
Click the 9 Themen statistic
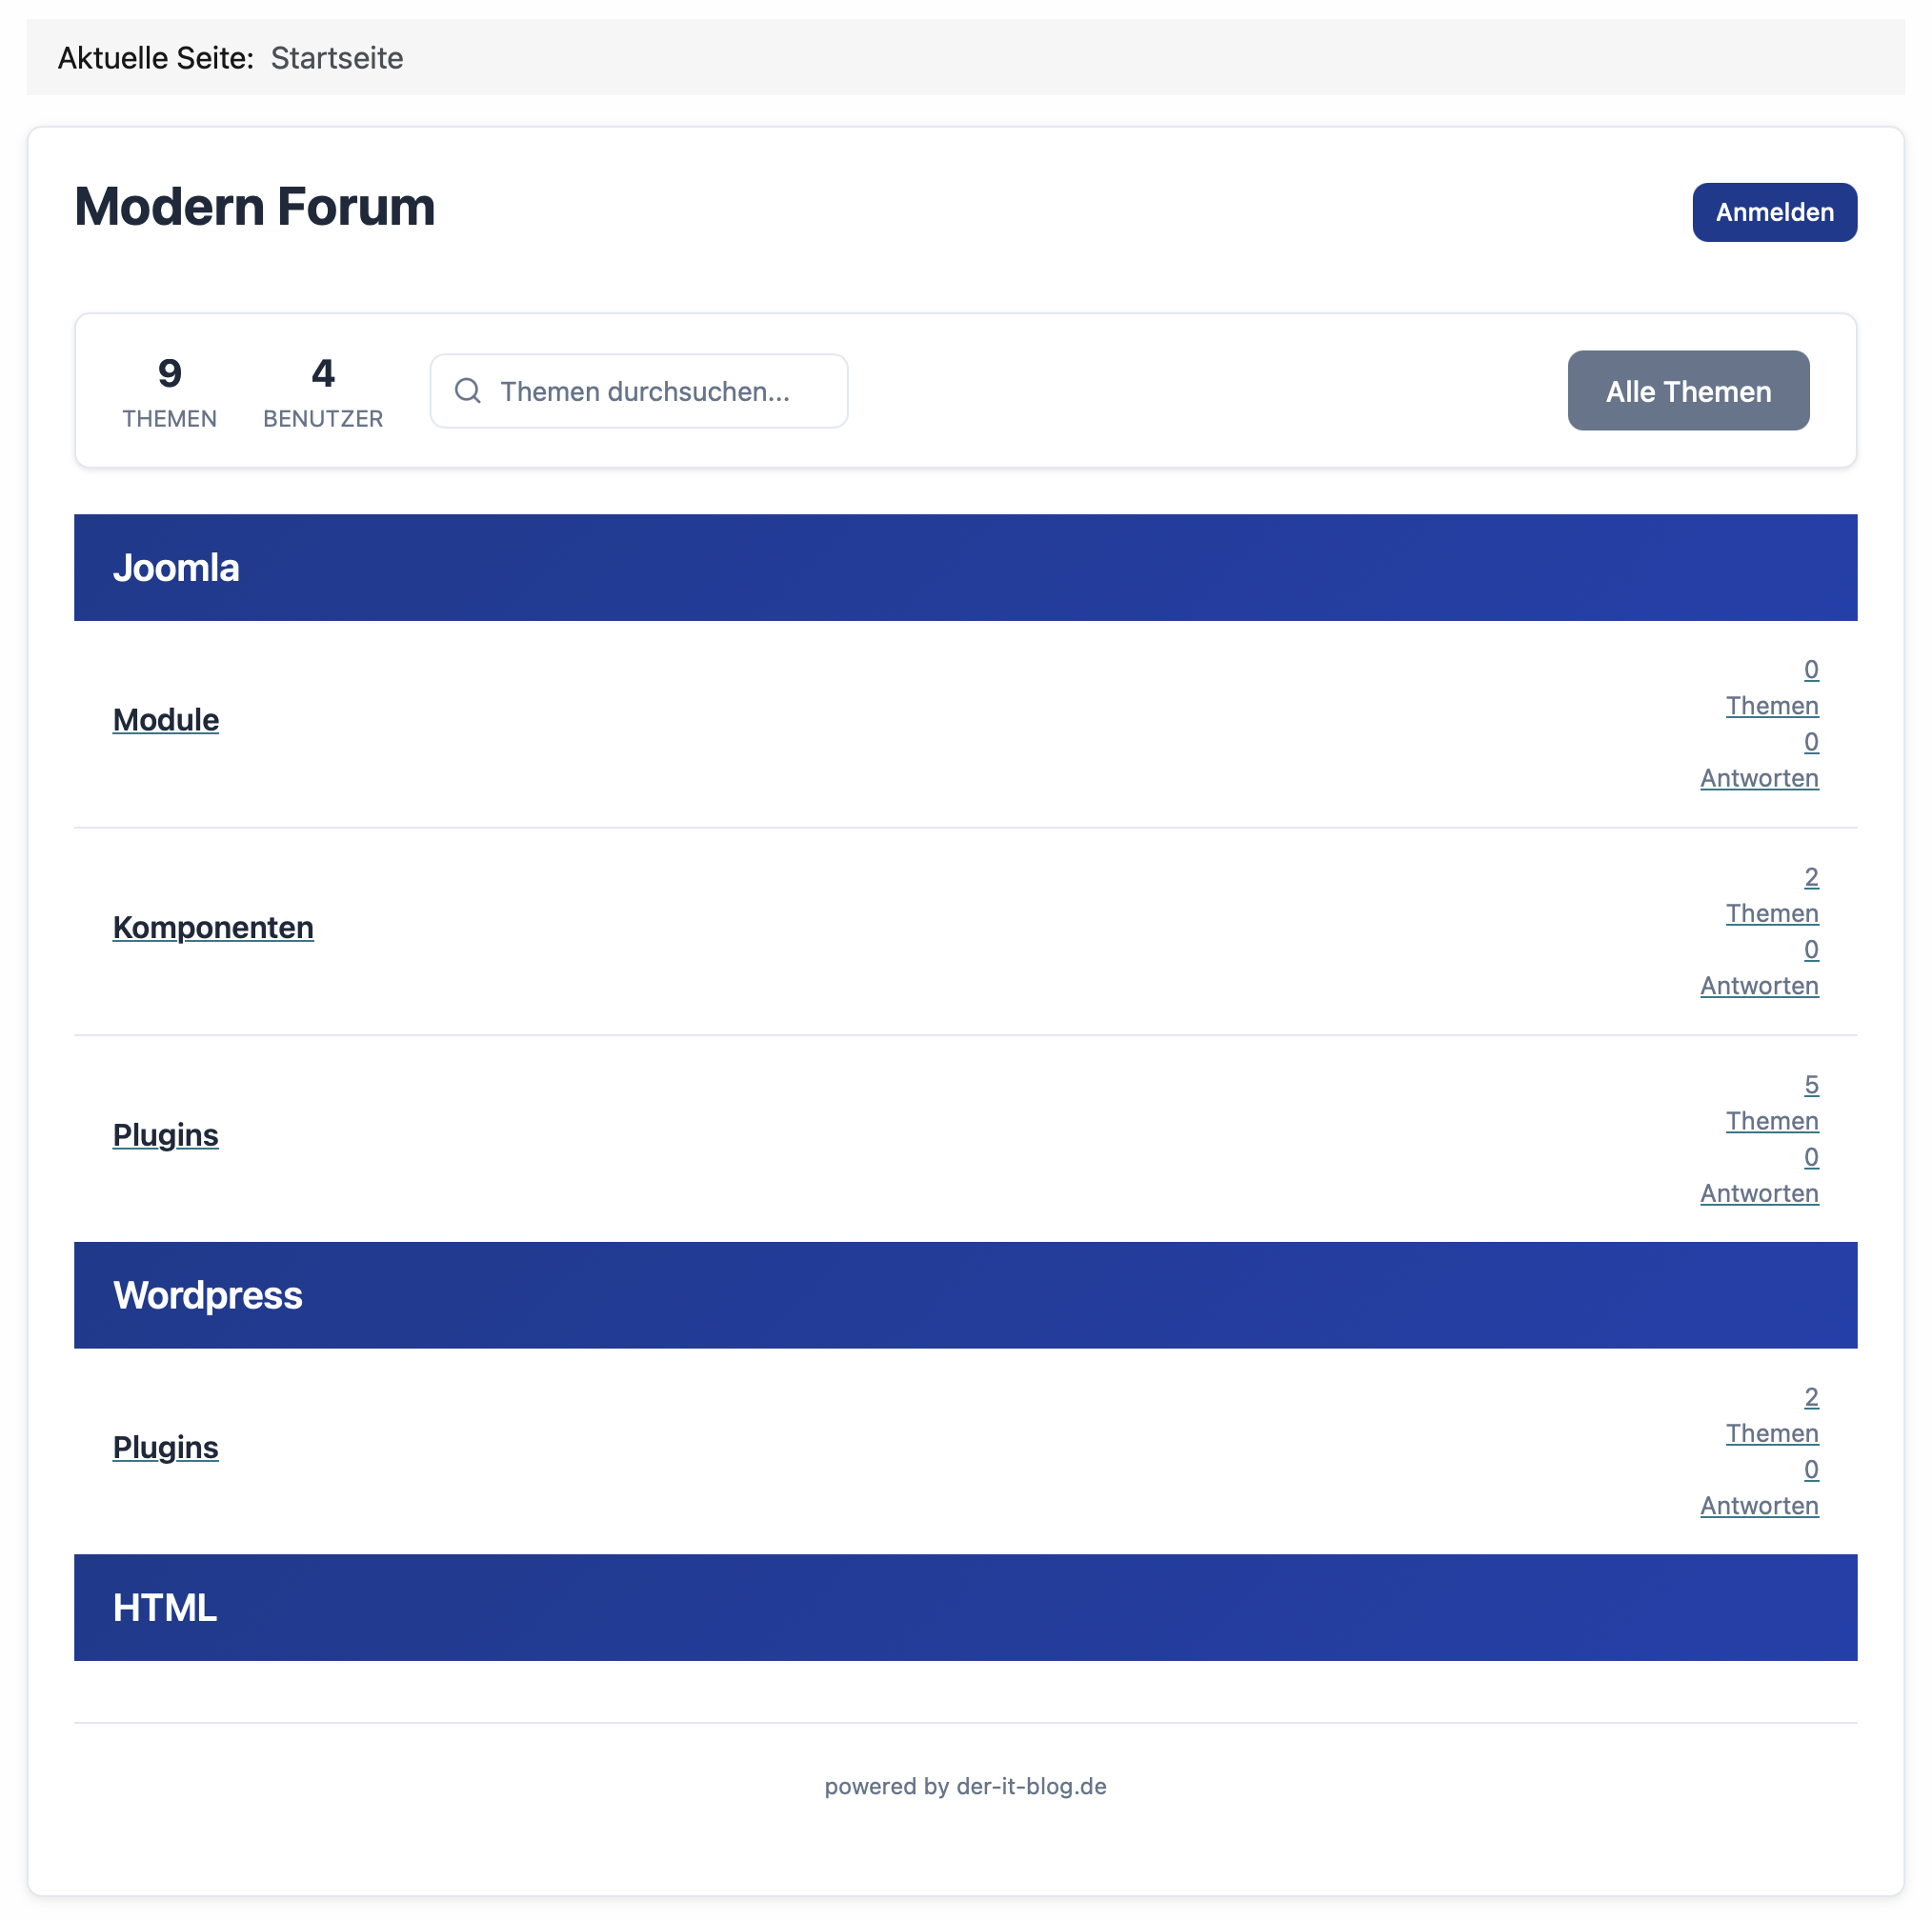169,390
